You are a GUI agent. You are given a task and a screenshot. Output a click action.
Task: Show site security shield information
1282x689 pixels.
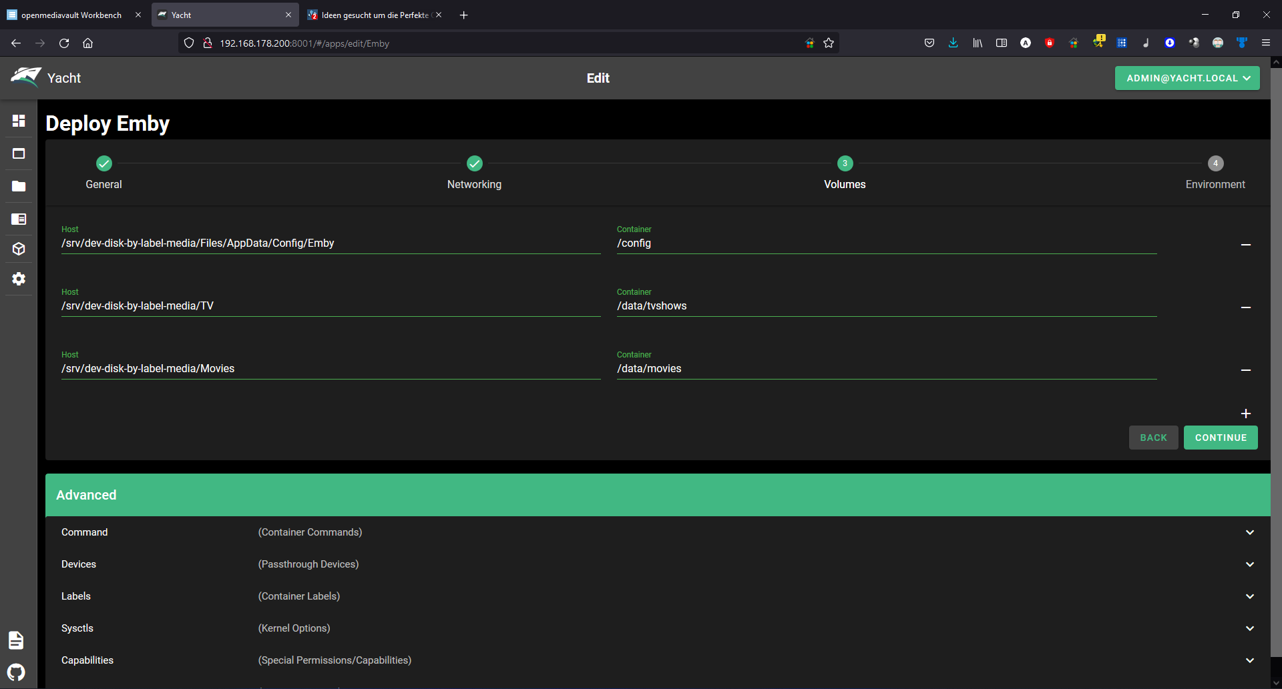pyautogui.click(x=189, y=43)
